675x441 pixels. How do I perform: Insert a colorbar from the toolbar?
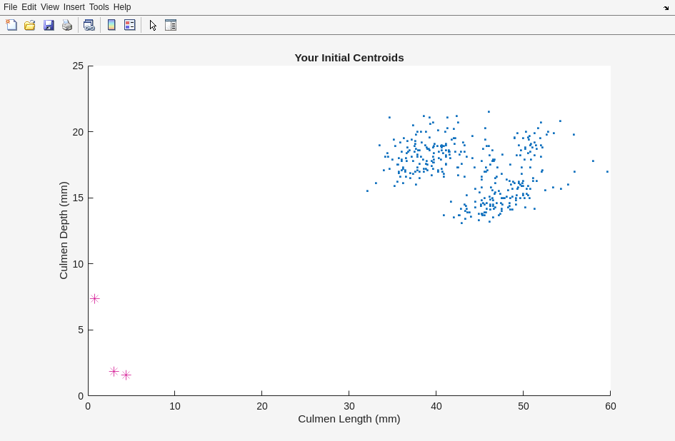tap(111, 25)
